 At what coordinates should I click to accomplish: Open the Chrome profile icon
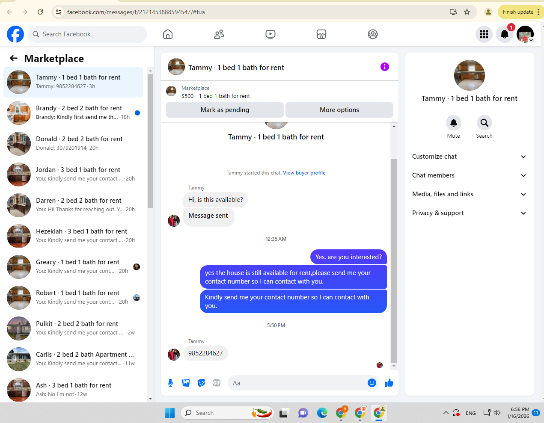pyautogui.click(x=488, y=12)
